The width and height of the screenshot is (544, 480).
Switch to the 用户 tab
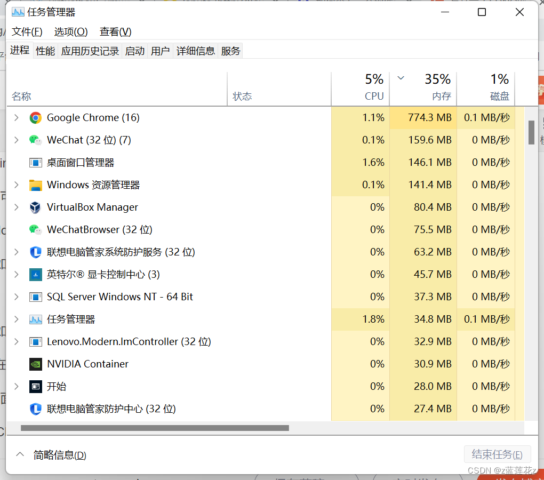(160, 51)
